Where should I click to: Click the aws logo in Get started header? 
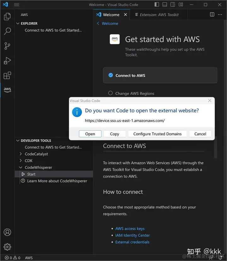(x=115, y=39)
